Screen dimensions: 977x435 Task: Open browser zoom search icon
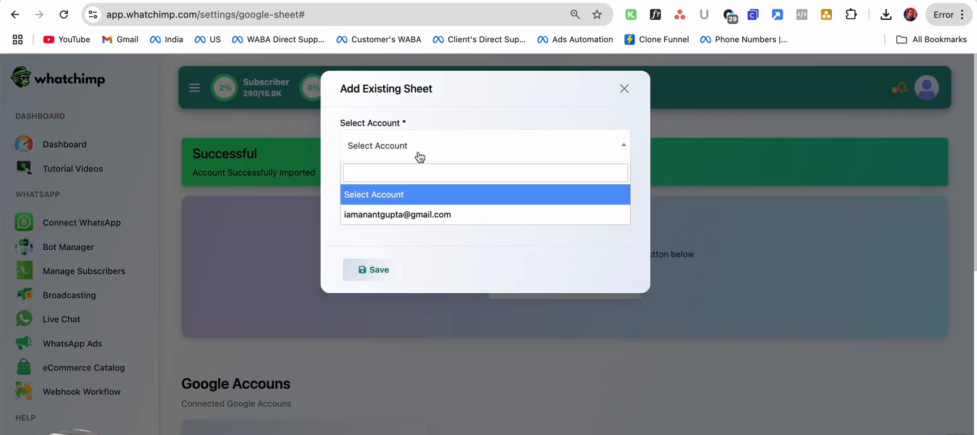pos(575,15)
